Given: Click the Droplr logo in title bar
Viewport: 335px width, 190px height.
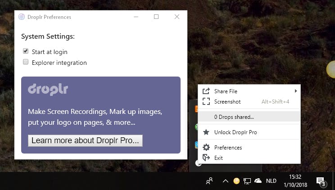Looking at the screenshot, I should click(22, 17).
